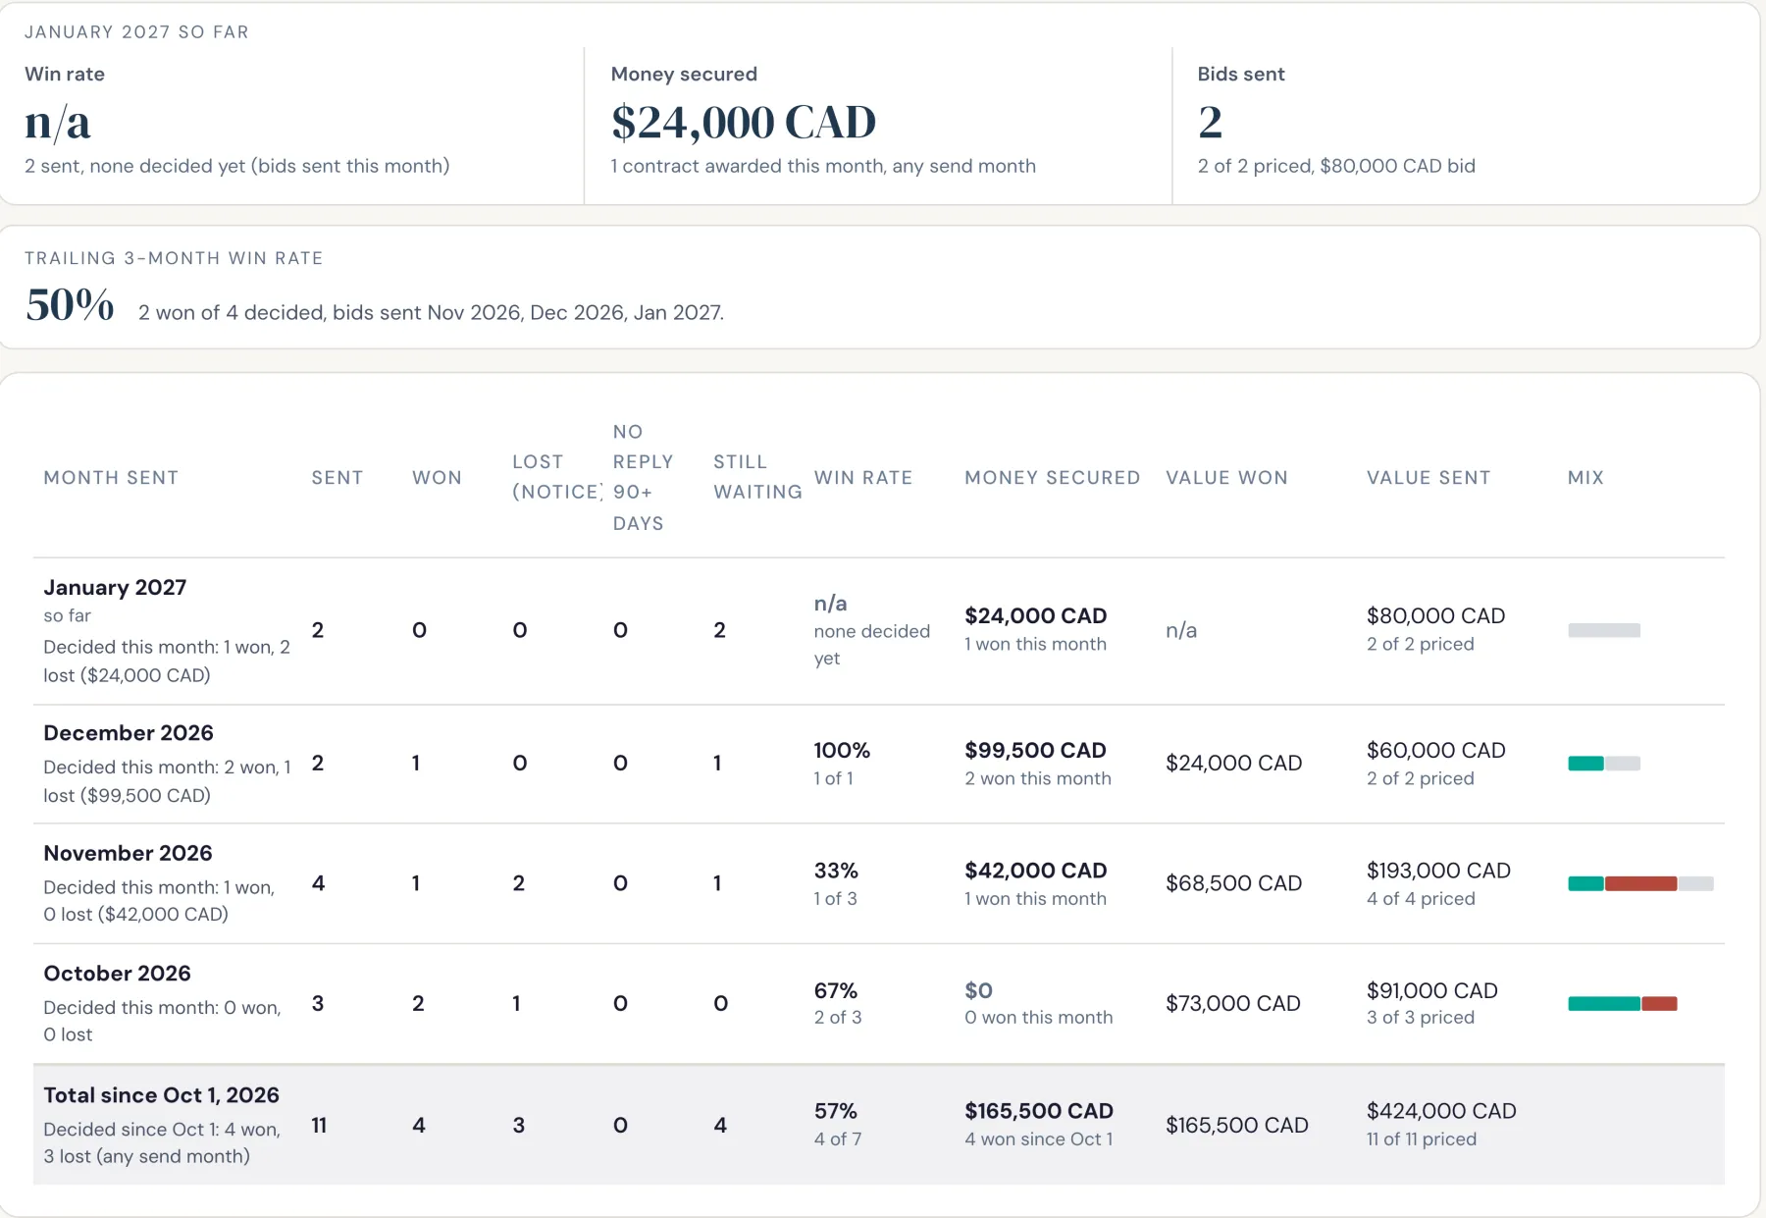
Task: Select the December 2026 row title
Action: tap(129, 733)
